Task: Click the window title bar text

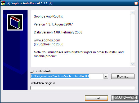Action: 29,3
